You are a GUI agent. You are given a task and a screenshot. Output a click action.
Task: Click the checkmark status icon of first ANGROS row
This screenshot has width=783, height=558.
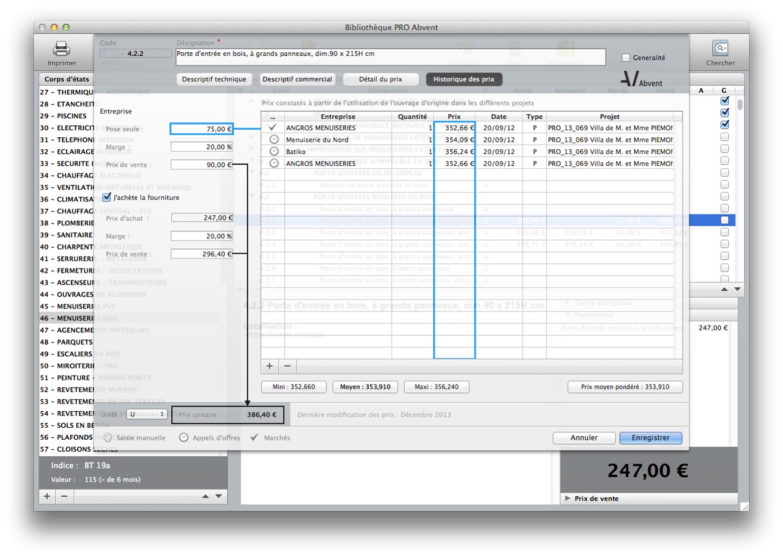click(273, 127)
